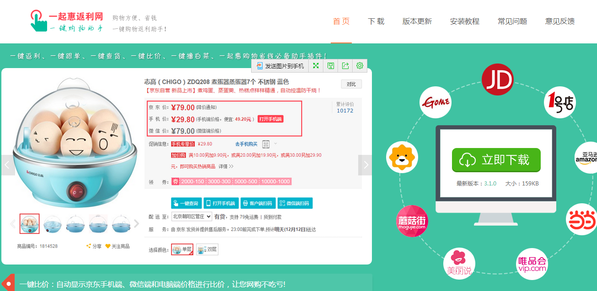Open the 版本更新 navigation item
The width and height of the screenshot is (597, 291).
point(417,21)
